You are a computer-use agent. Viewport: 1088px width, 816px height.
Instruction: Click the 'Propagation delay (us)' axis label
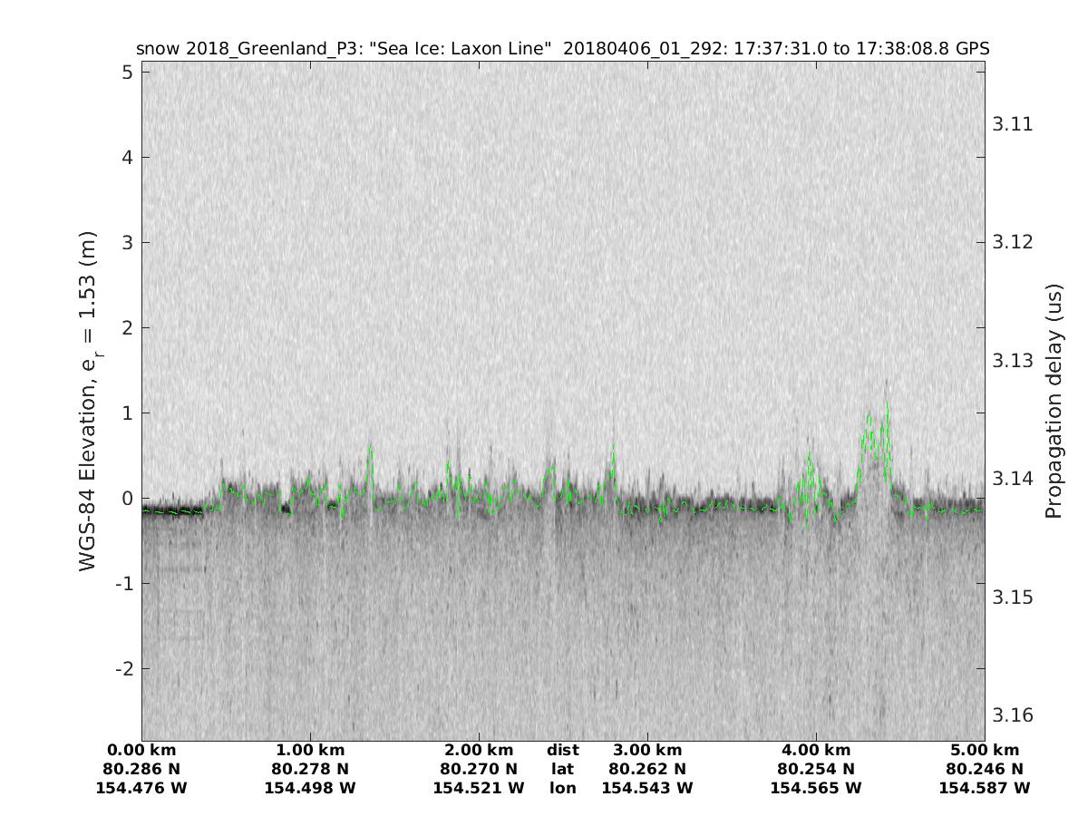point(1053,401)
